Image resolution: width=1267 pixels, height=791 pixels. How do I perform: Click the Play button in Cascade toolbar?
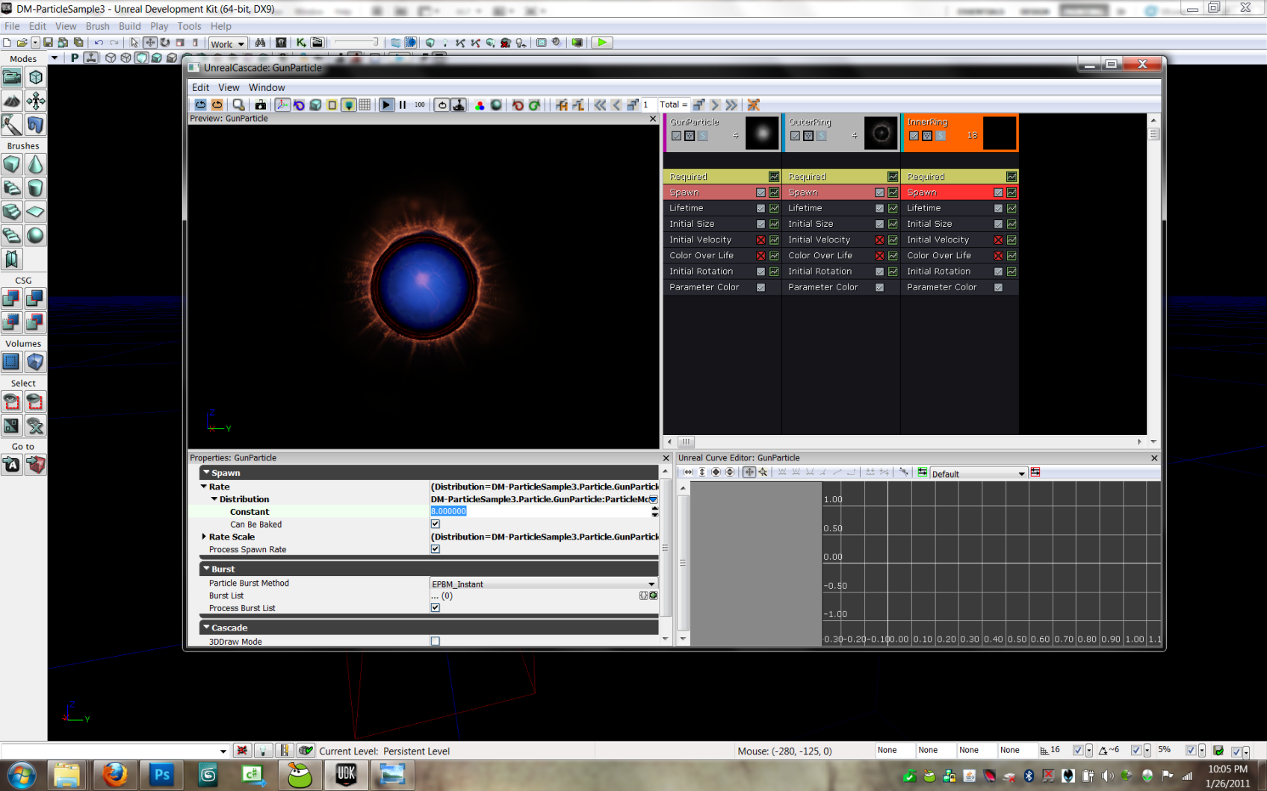tap(386, 105)
